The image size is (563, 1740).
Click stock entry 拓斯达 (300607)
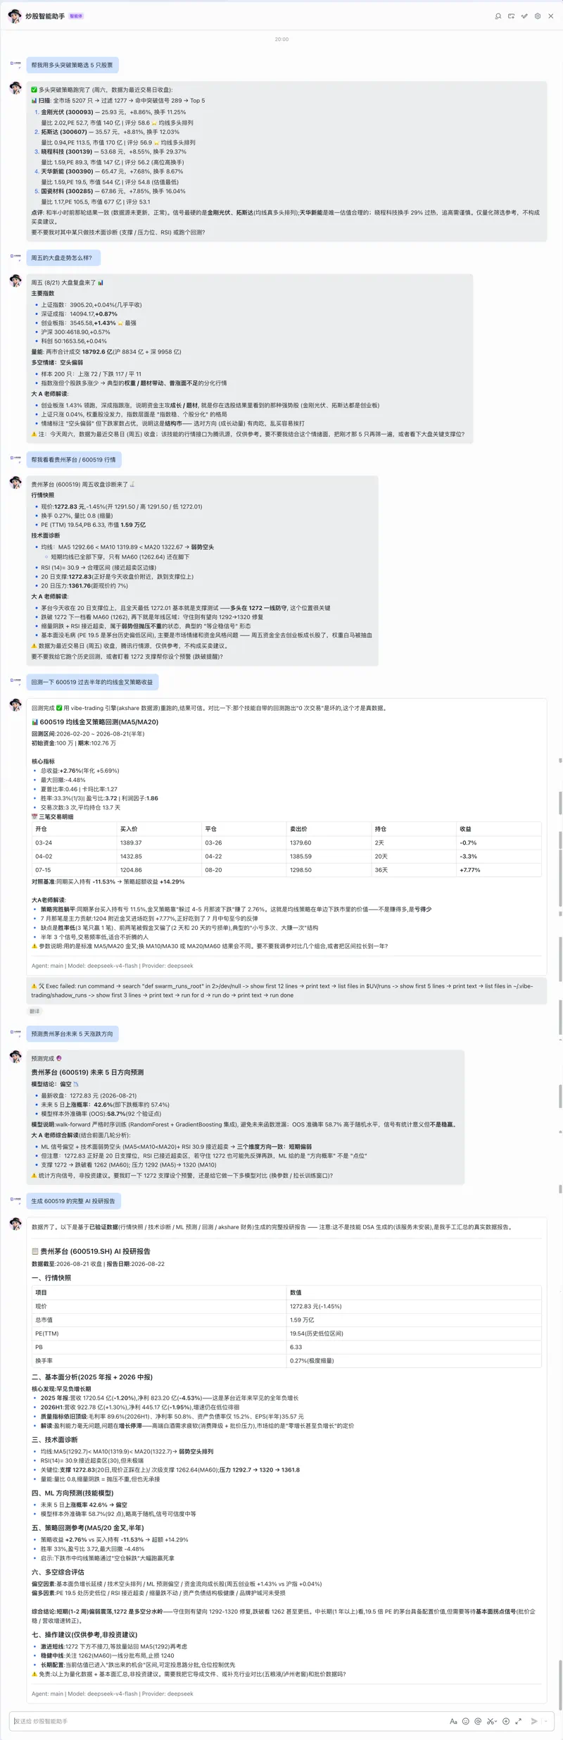[64, 132]
